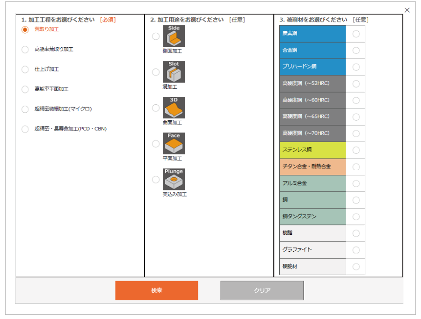Select the 超精密微細加工(マイクロ) radio button
This screenshot has height=319, width=421.
[25, 109]
